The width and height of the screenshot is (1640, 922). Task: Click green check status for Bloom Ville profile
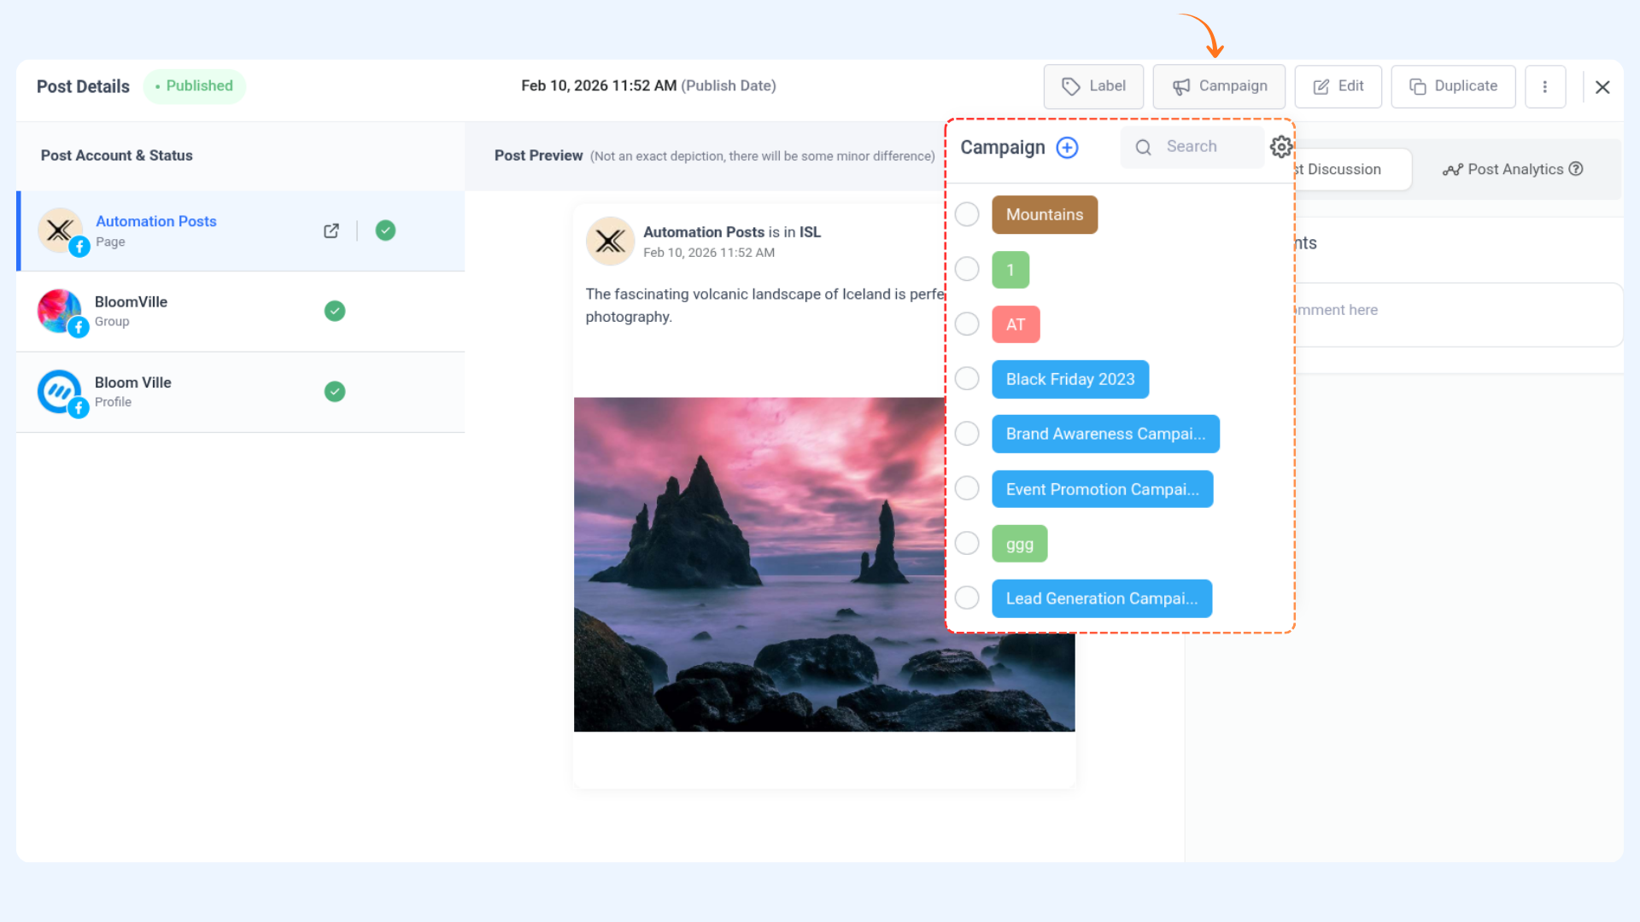click(x=335, y=392)
